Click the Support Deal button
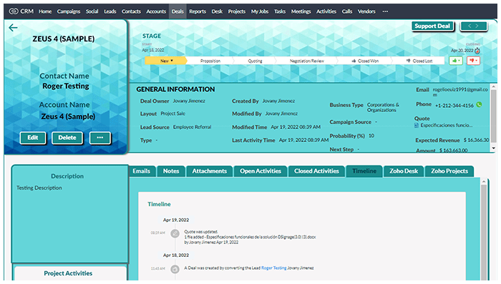Image resolution: width=501 pixels, height=284 pixels. pos(432,26)
